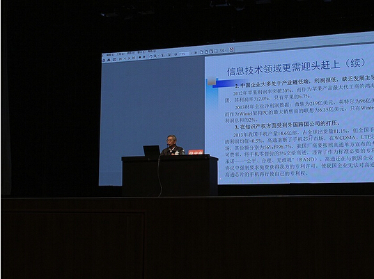Go back to previous view
This screenshot has width=374, height=279.
click(140, 57)
